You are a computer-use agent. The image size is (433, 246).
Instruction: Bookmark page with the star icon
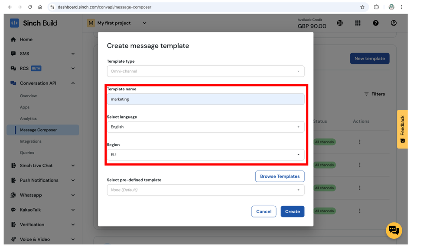(362, 7)
